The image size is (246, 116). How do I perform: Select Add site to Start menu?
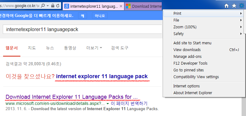[x=203, y=43]
